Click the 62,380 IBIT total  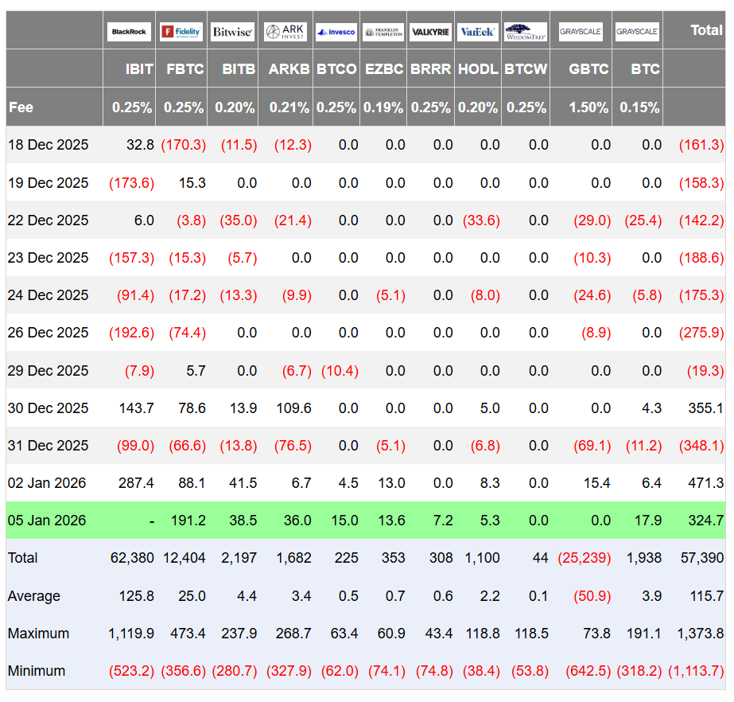click(132, 558)
